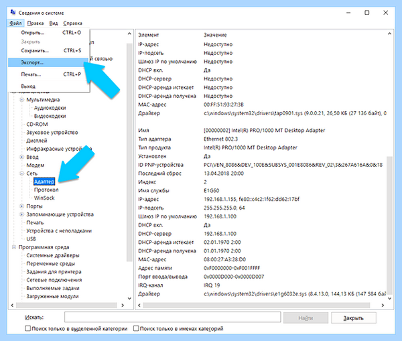Select Сетевые подключения tree item
This screenshot has width=402, height=341.
(x=54, y=280)
